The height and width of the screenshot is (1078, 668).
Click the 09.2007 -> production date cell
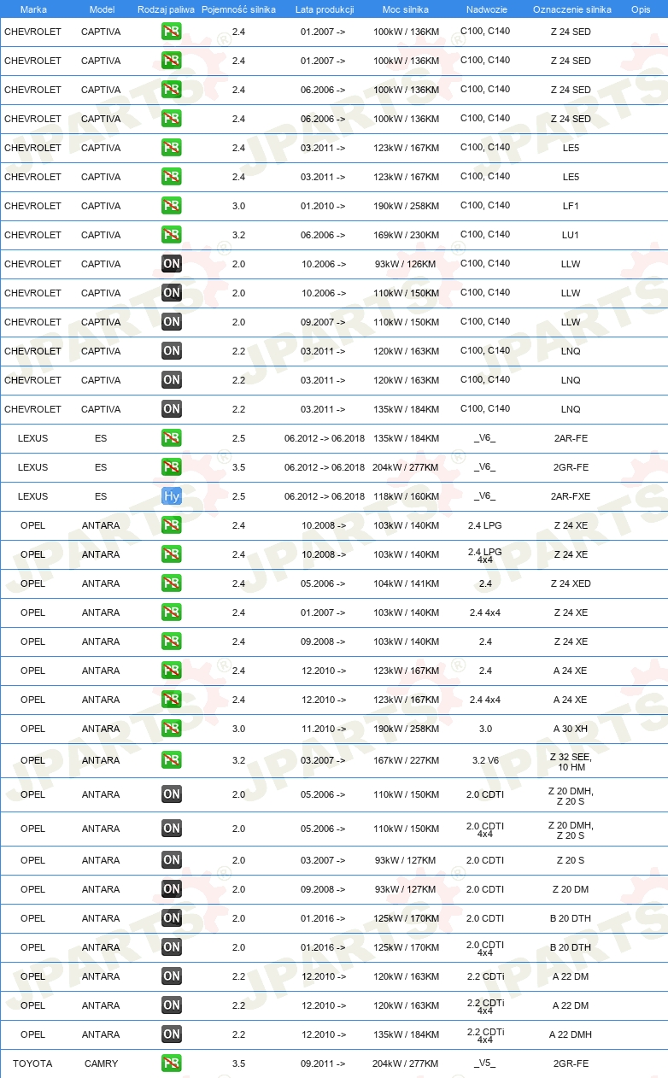coord(323,322)
